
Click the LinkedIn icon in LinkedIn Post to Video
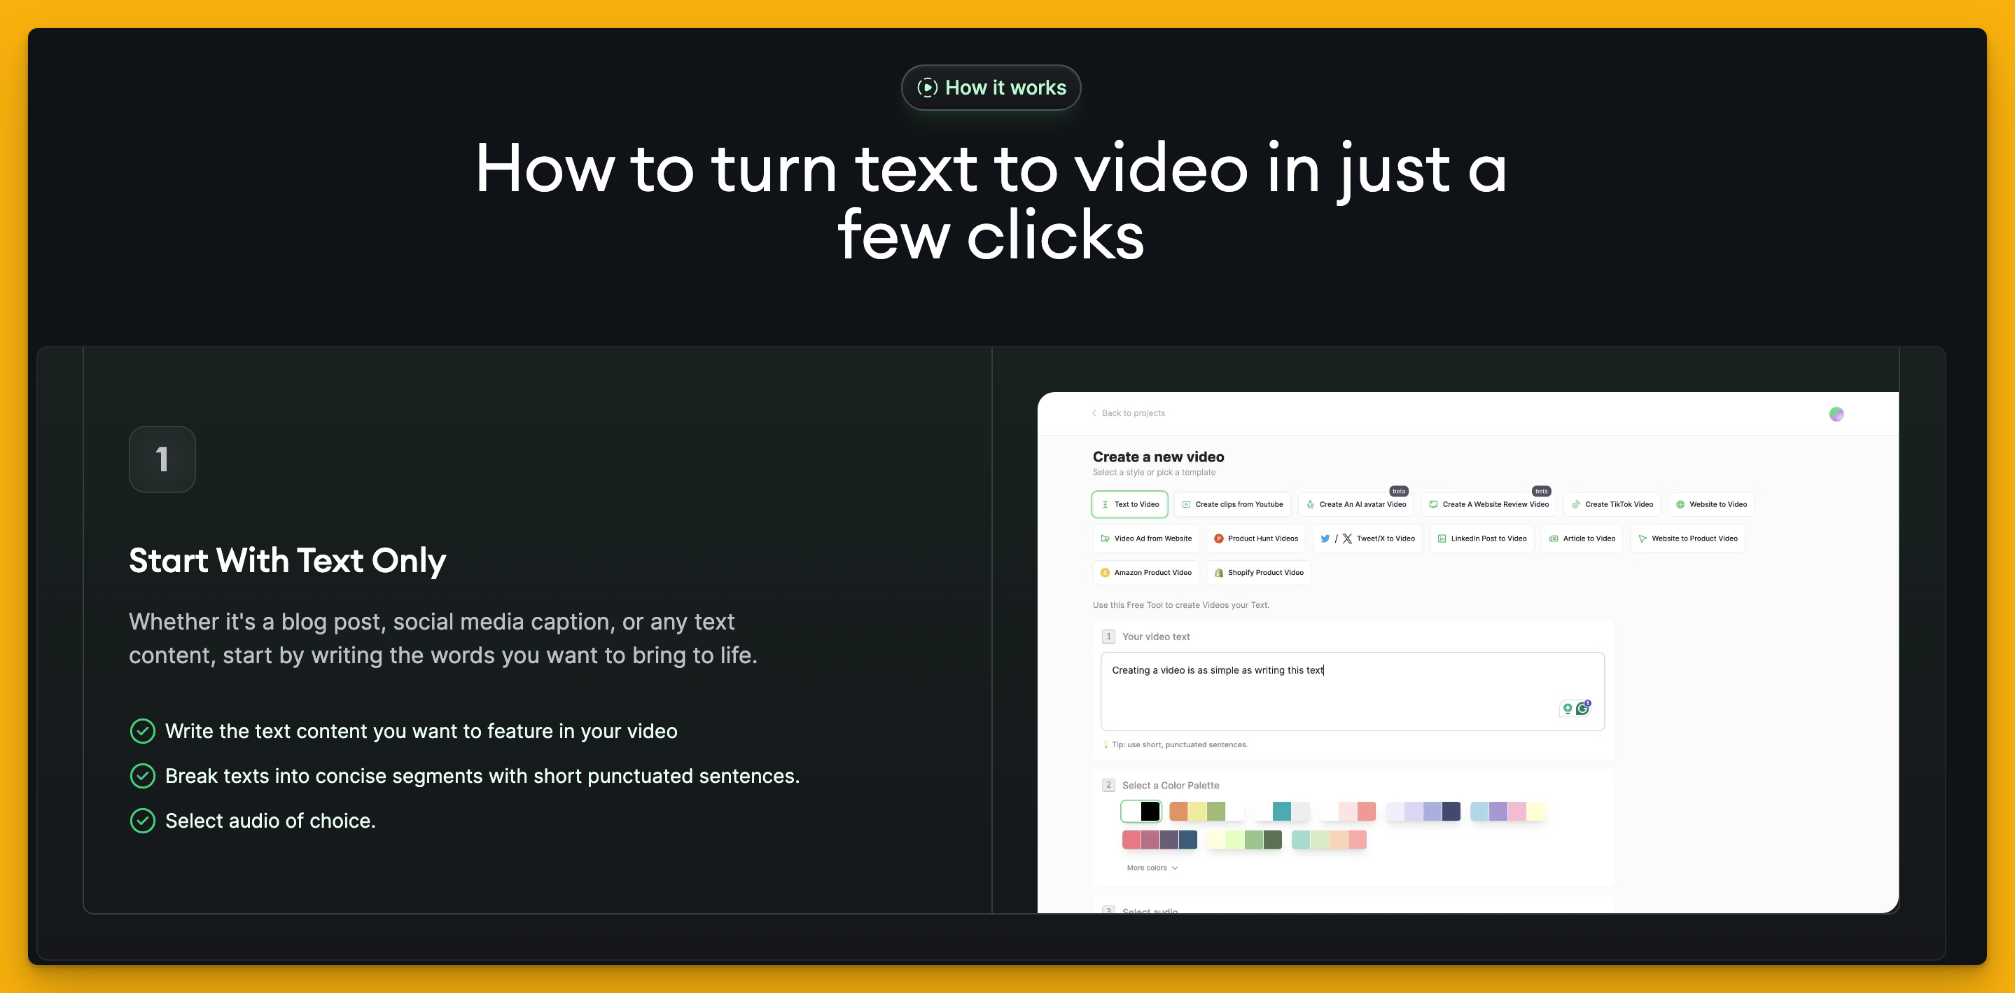point(1442,539)
